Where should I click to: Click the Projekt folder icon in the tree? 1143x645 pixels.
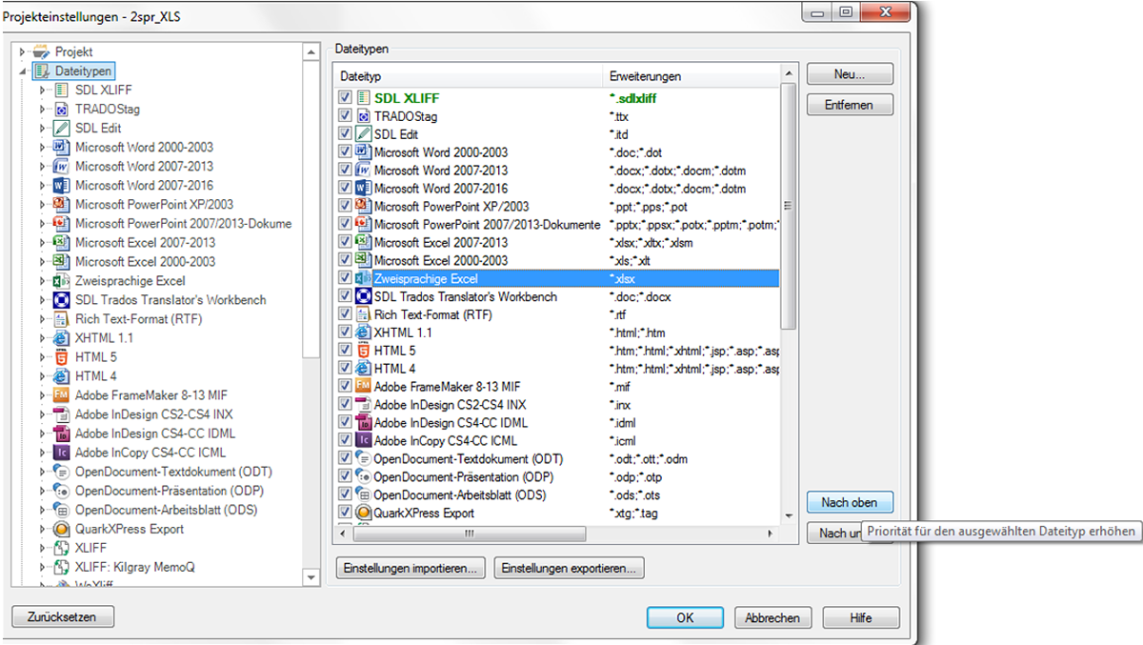tap(40, 51)
